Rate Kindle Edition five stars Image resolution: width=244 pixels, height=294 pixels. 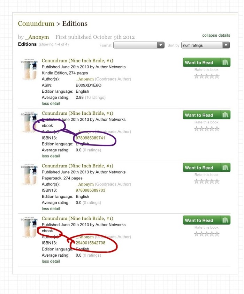(x=217, y=76)
